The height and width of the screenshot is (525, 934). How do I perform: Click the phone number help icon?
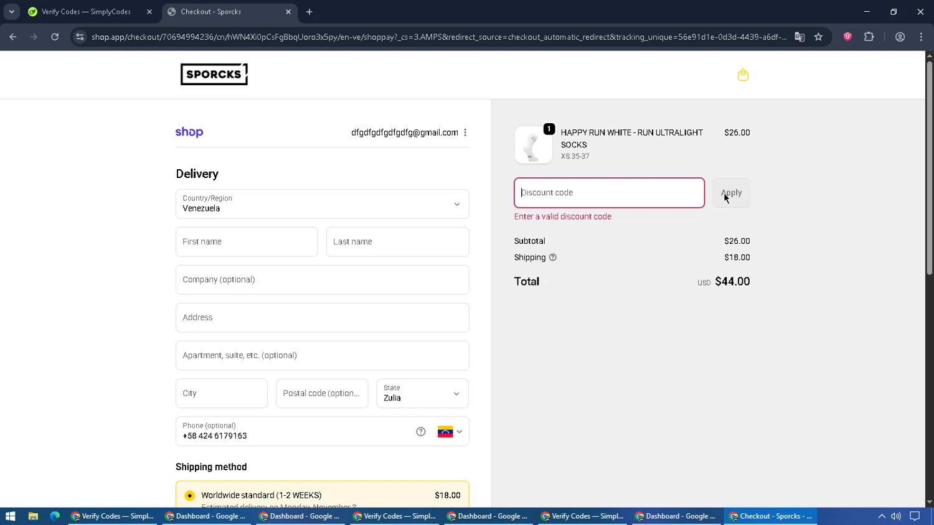click(x=421, y=432)
